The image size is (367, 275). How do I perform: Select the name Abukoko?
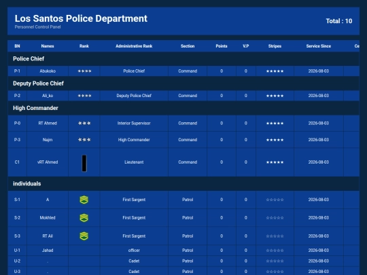pos(48,71)
